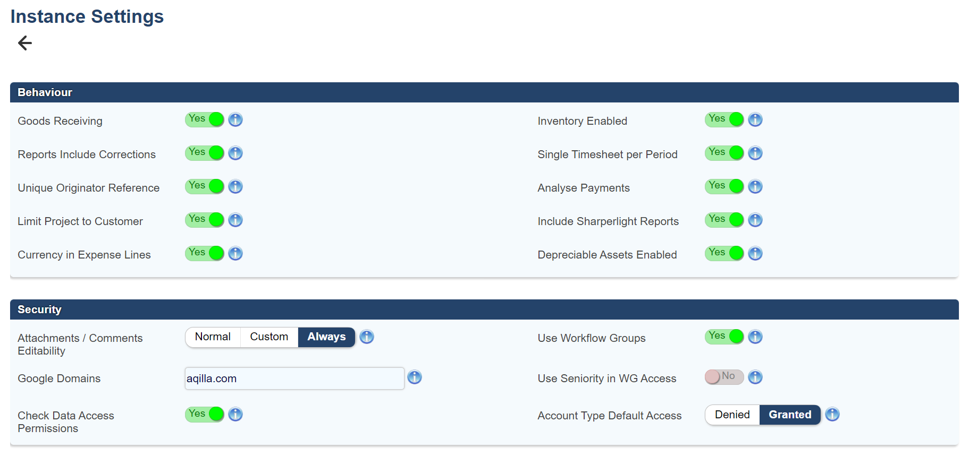View info for Limit Project to Customer
Image resolution: width=969 pixels, height=456 pixels.
(235, 220)
